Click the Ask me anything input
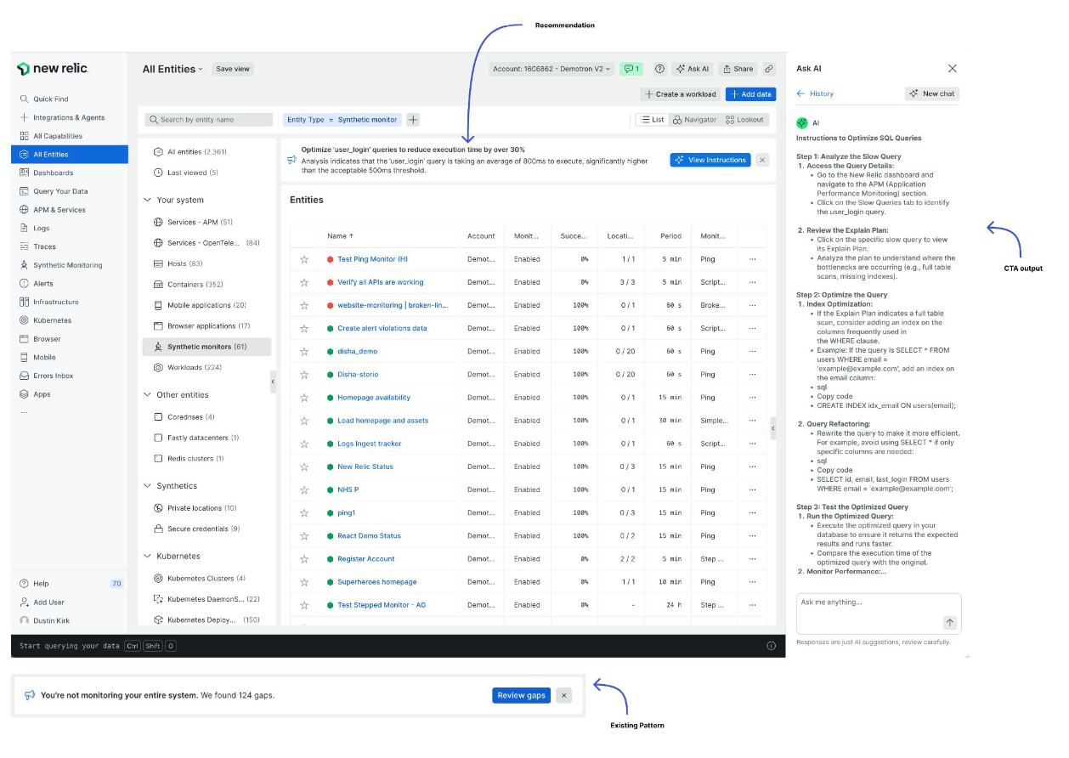 (879, 613)
